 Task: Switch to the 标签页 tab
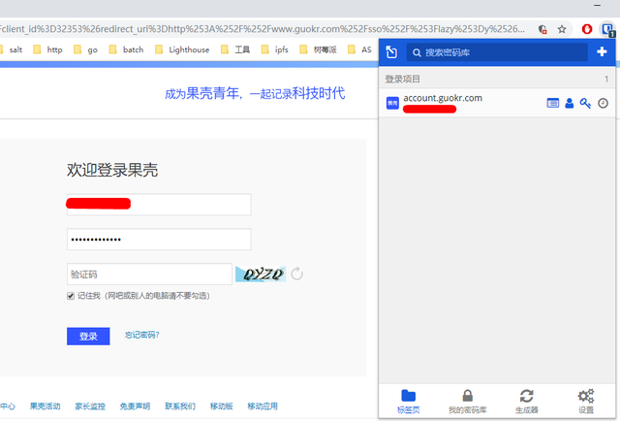pyautogui.click(x=408, y=402)
